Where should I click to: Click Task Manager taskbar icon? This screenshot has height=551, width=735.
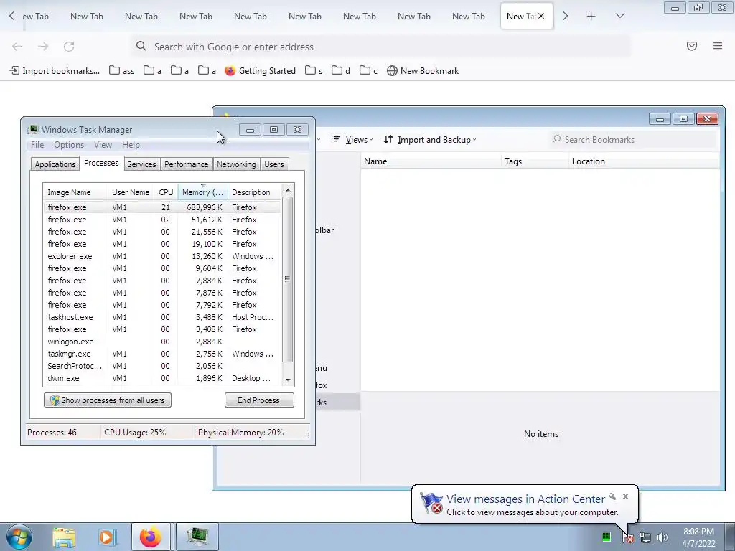coord(197,537)
